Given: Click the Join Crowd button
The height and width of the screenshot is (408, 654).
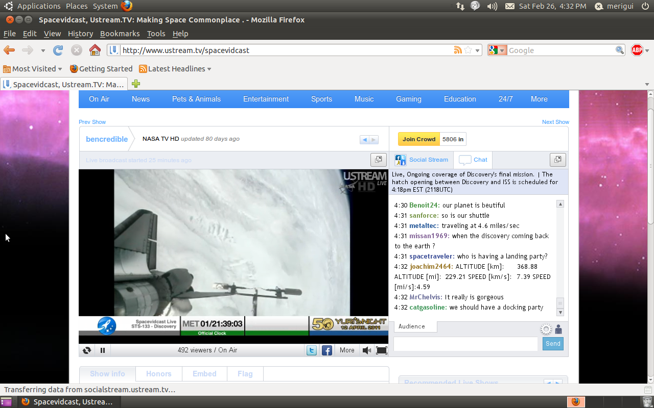Looking at the screenshot, I should coord(419,139).
